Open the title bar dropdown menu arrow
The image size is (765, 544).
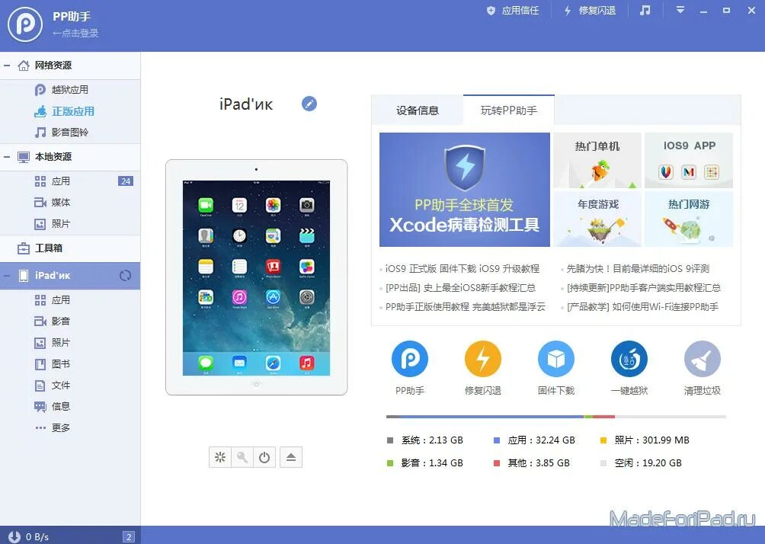coord(680,10)
